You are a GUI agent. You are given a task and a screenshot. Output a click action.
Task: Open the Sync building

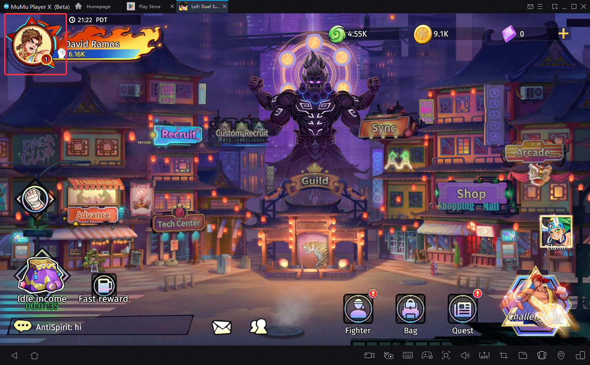point(384,128)
